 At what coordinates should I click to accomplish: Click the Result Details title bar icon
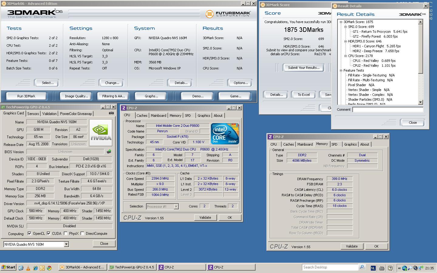[x=335, y=6]
